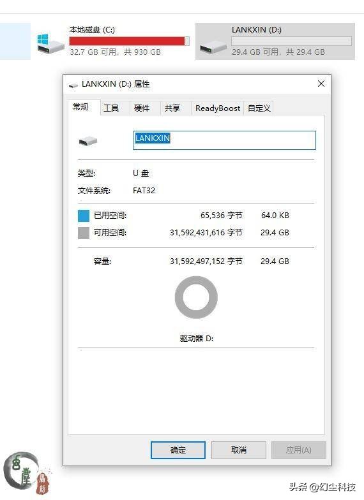Select the LANKXIN (D:) drive in Explorer
Viewport: 364px width, 500px height.
pyautogui.click(x=275, y=41)
